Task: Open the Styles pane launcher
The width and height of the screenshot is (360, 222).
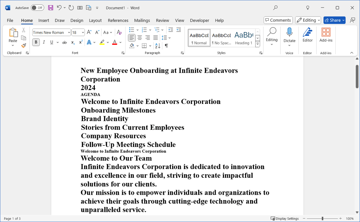Action: point(261,53)
